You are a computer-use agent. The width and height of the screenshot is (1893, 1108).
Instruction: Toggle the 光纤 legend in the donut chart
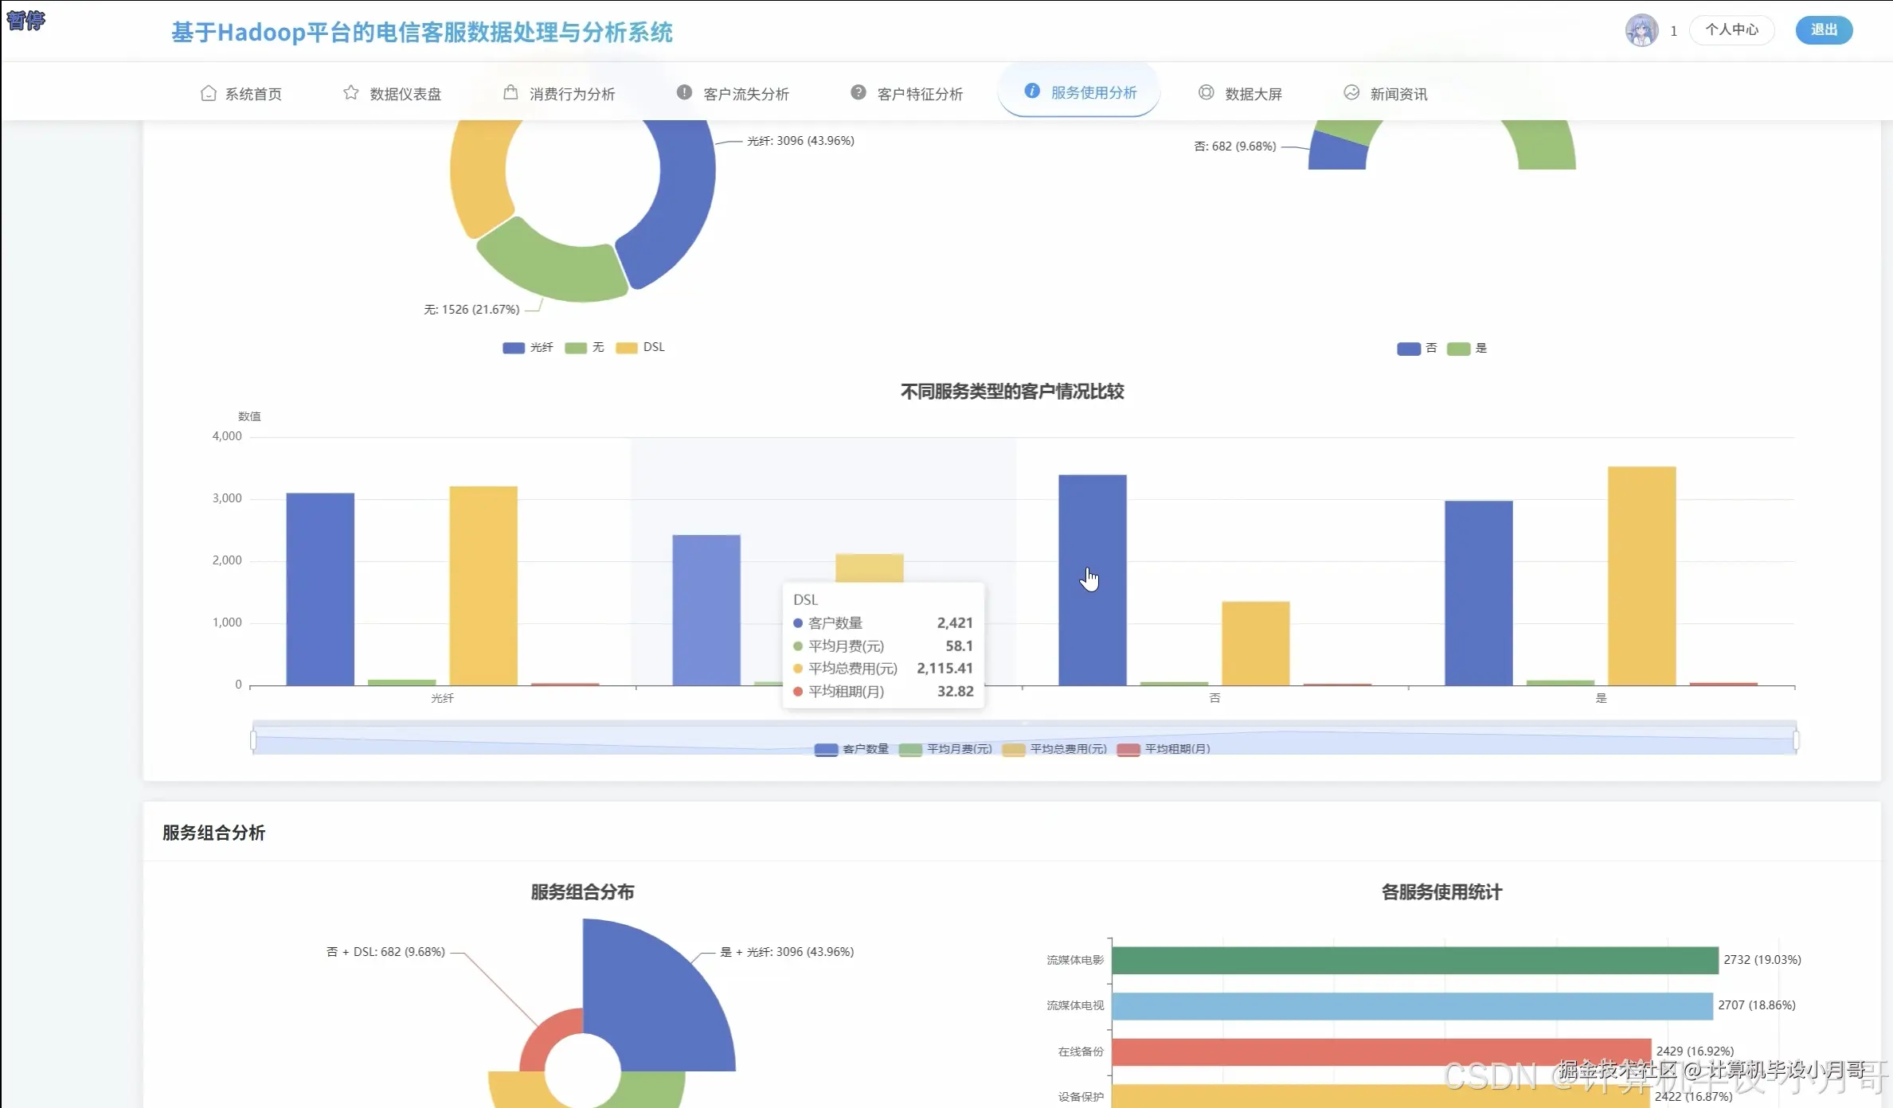click(x=527, y=347)
